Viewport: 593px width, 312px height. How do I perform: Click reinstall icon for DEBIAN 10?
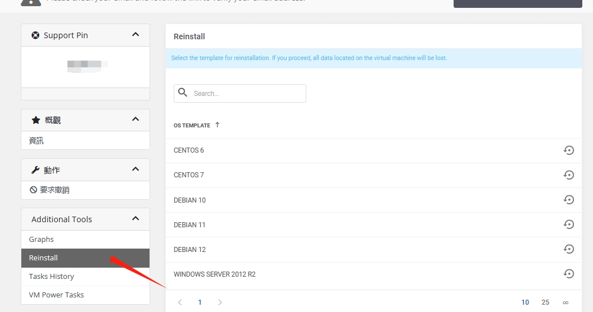pyautogui.click(x=568, y=200)
